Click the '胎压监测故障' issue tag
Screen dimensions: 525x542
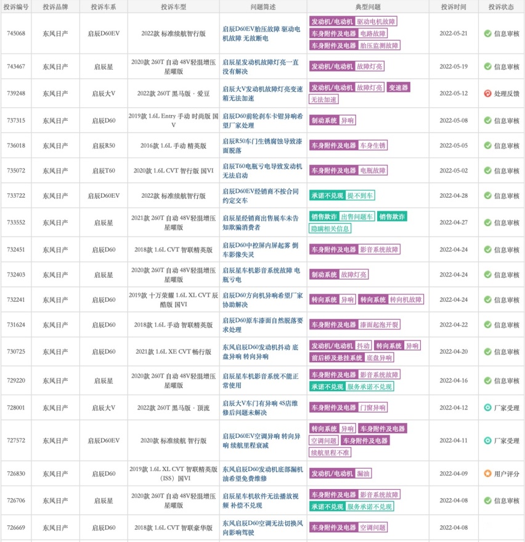(379, 46)
